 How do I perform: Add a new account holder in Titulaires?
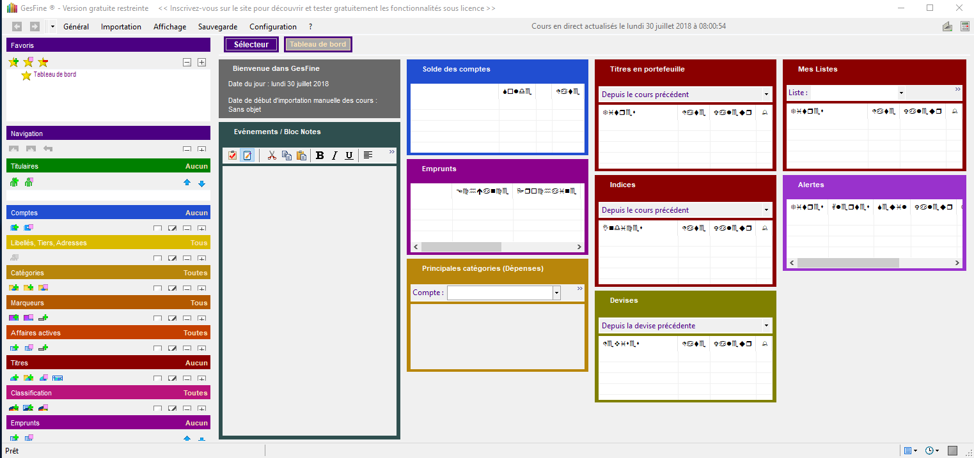click(x=14, y=183)
